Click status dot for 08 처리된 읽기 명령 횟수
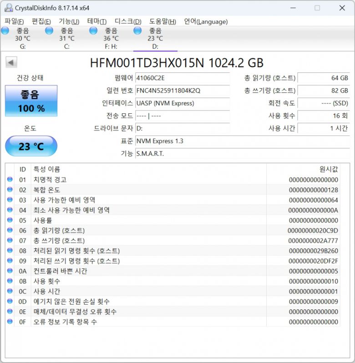 point(10,251)
